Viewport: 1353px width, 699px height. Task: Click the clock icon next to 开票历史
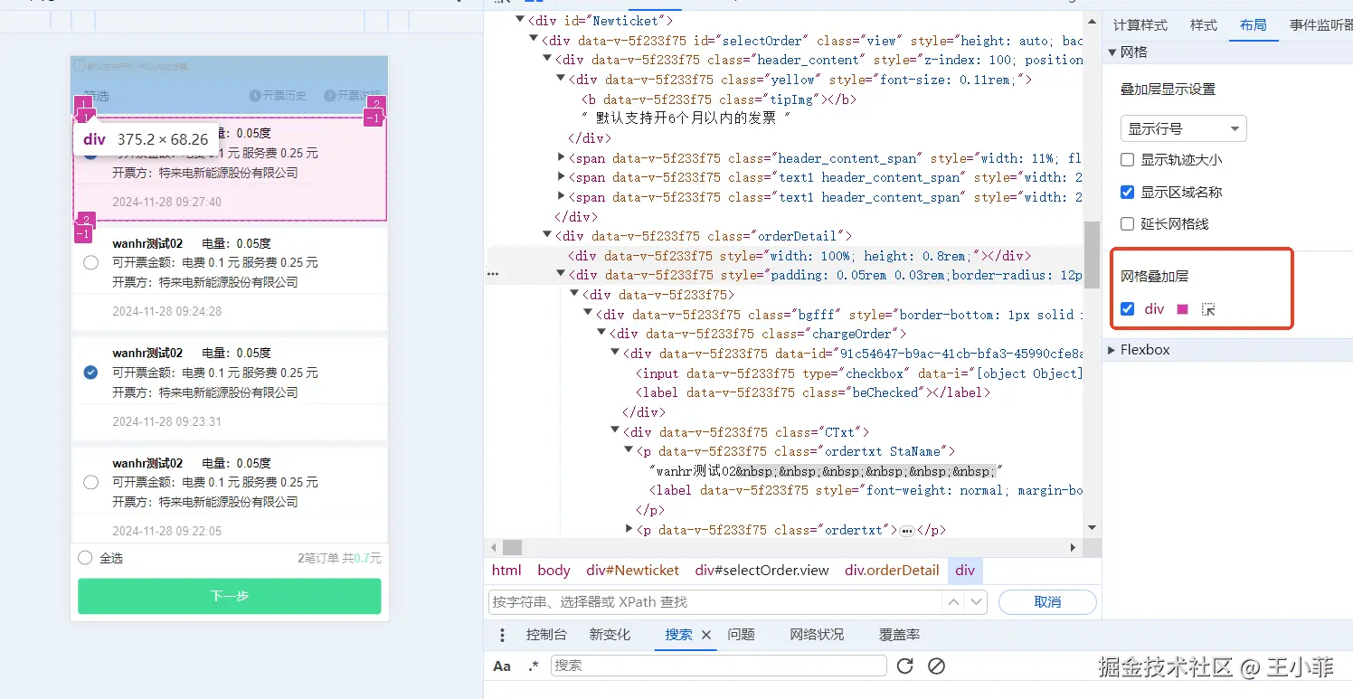[255, 96]
